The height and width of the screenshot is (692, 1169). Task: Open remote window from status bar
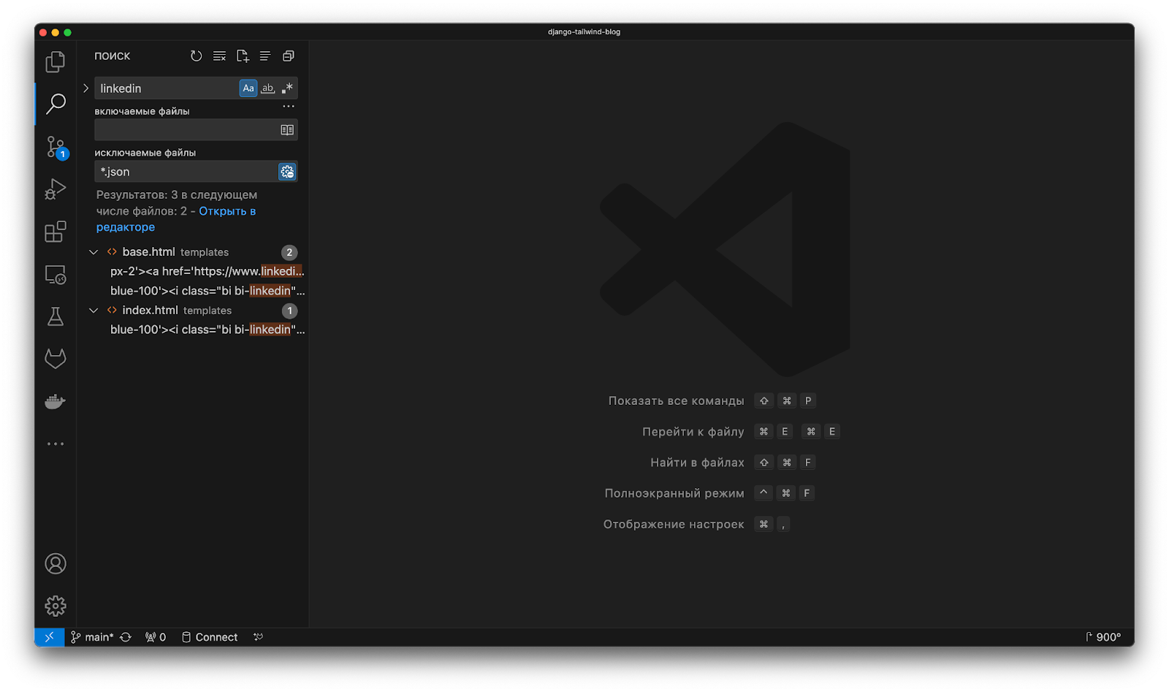pos(49,637)
